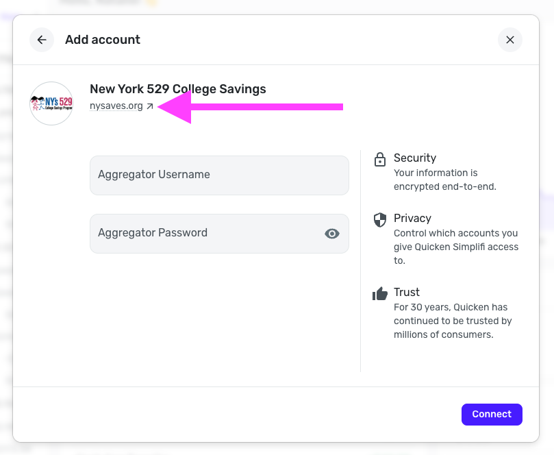Click the Trust heading
Image resolution: width=554 pixels, height=455 pixels.
tap(407, 293)
